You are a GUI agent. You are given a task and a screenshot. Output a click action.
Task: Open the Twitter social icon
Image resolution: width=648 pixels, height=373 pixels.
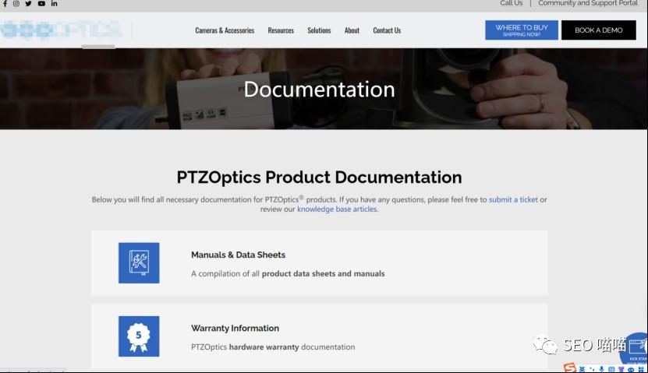tap(28, 3)
